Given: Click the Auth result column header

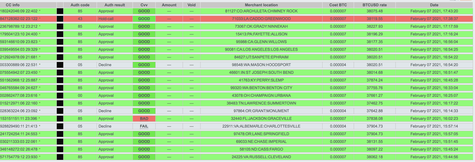Looking at the screenshot, I should click(114, 5).
